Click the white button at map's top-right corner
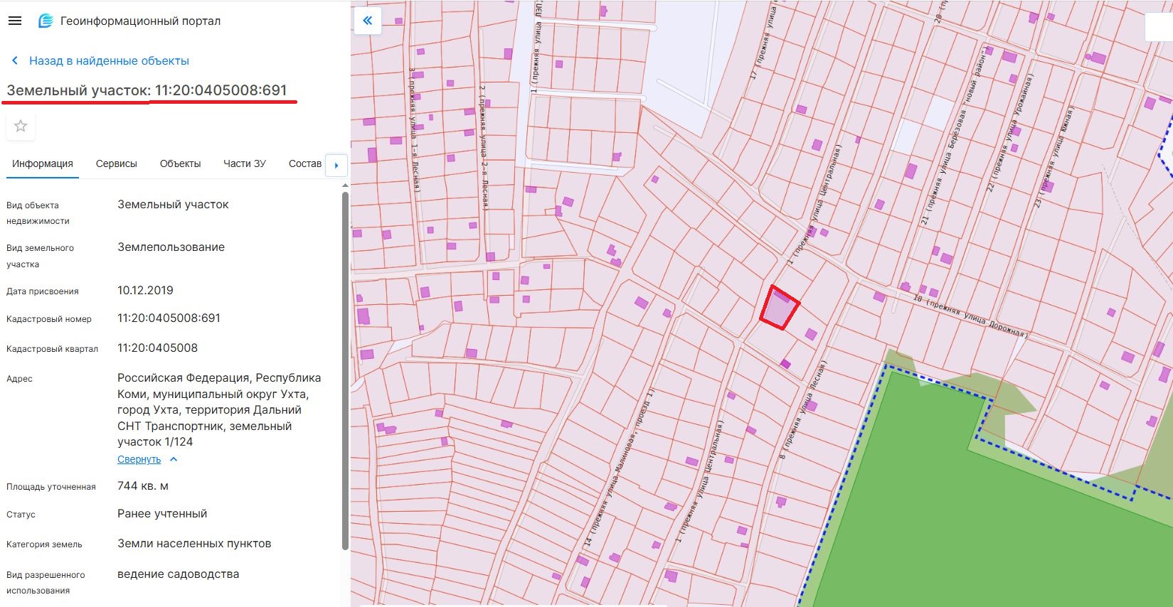1173x607 pixels. pos(1159,28)
